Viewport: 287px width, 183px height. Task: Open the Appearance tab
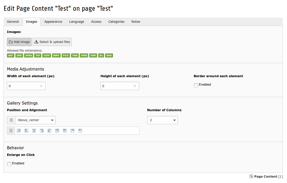[53, 22]
